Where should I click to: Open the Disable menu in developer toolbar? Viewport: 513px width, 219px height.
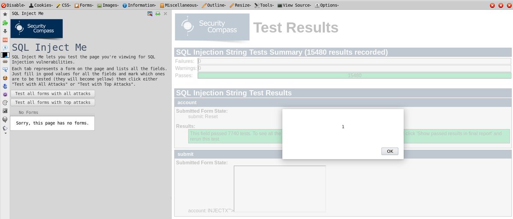pyautogui.click(x=13, y=6)
